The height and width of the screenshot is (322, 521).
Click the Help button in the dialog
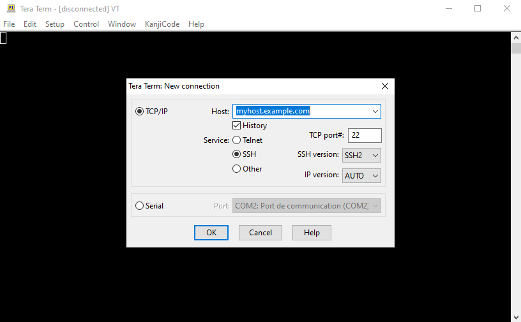point(312,233)
